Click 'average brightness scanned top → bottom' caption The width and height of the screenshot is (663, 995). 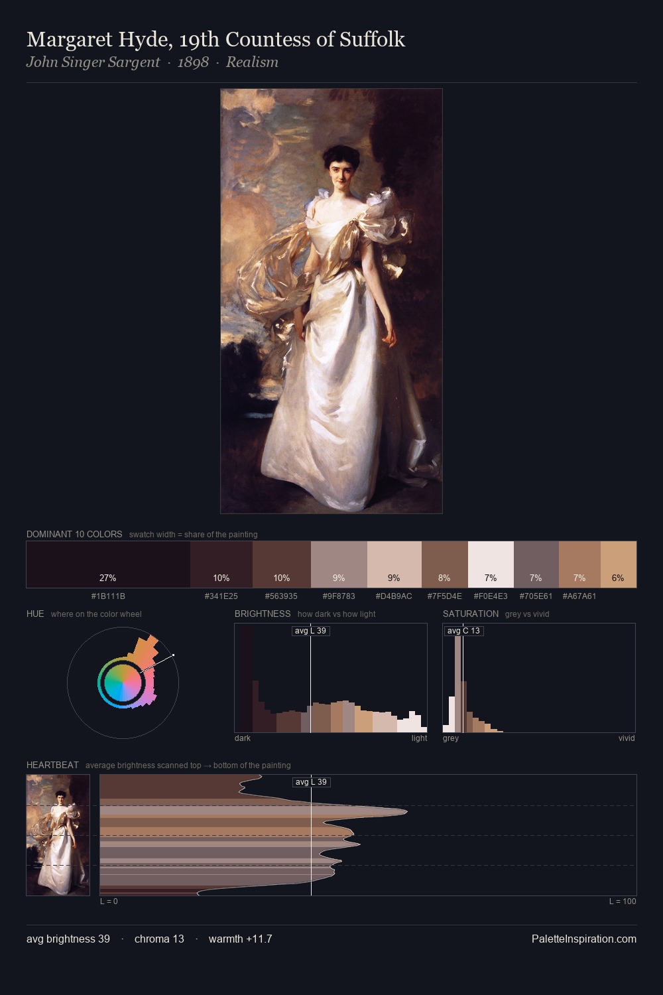188,765
